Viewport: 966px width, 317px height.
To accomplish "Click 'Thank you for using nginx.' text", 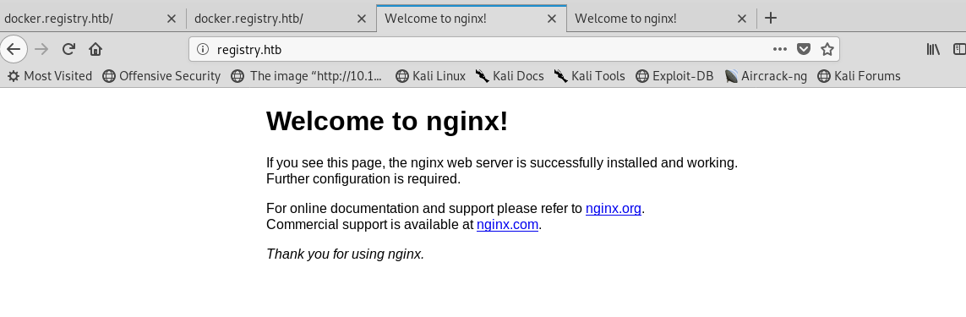I will pyautogui.click(x=345, y=254).
